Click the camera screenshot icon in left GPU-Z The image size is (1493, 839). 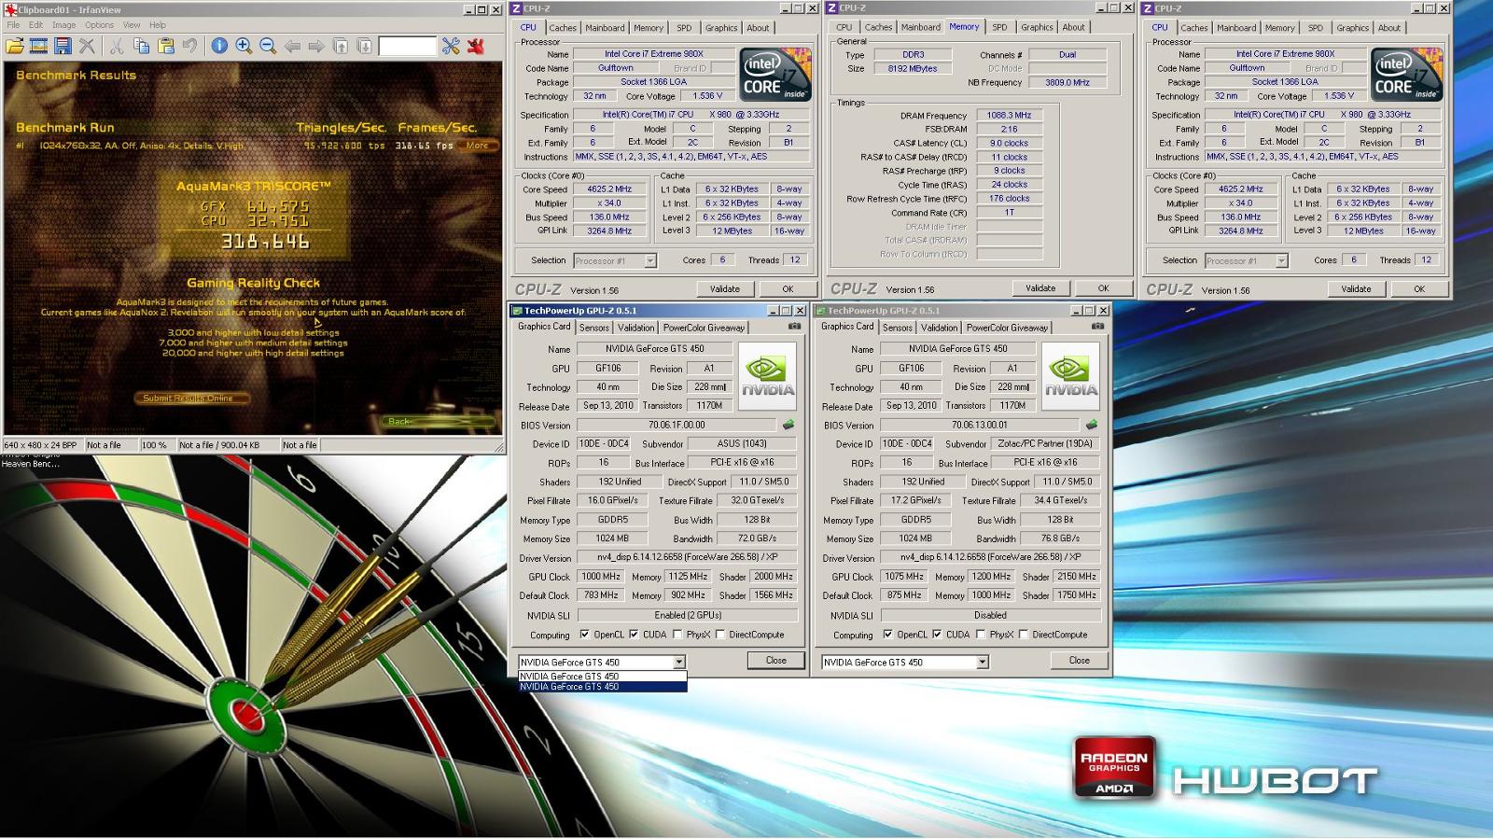coord(794,327)
